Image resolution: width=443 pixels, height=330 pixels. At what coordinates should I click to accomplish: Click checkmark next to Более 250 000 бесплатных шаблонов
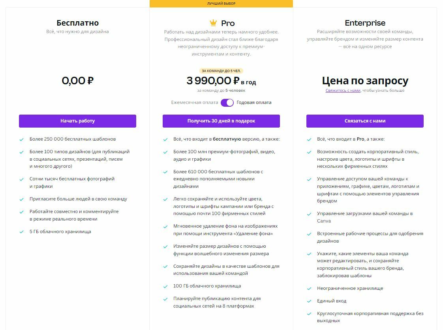21,139
